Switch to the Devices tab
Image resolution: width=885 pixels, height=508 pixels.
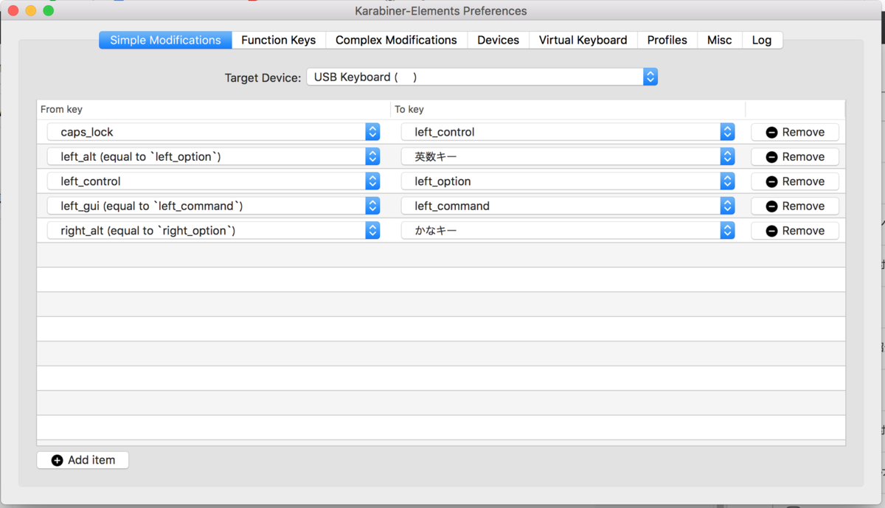click(x=498, y=40)
